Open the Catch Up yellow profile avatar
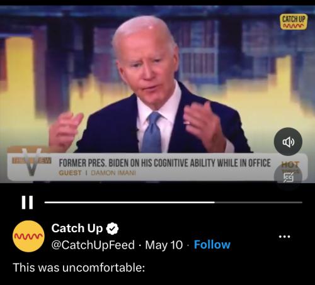315x285 pixels. [x=28, y=236]
